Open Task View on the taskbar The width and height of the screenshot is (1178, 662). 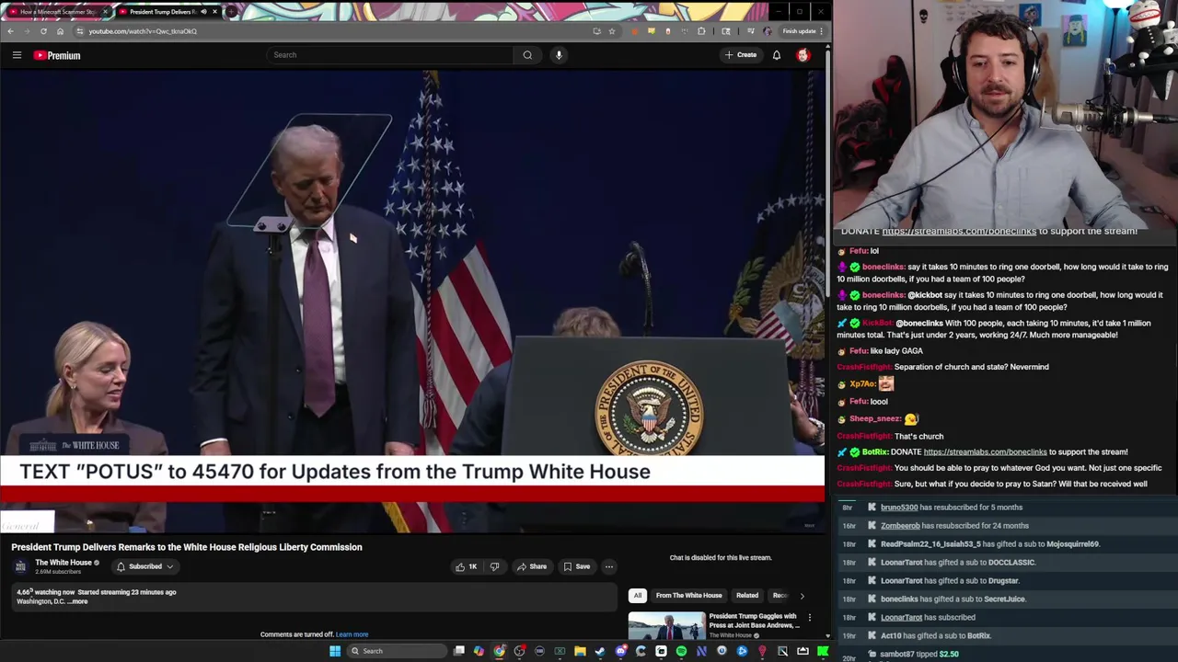(x=459, y=651)
